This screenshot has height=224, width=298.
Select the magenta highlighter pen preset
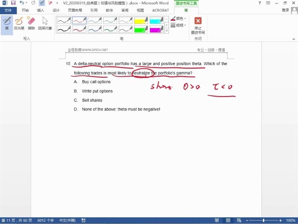(x=157, y=29)
